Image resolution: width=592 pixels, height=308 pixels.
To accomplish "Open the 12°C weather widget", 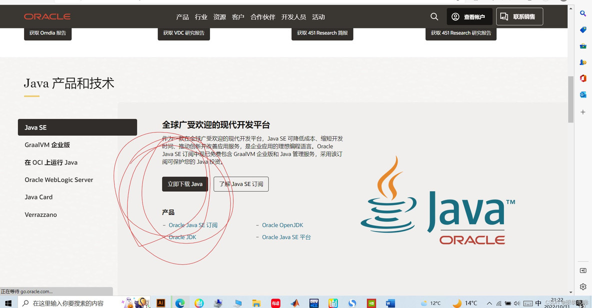I will 431,303.
